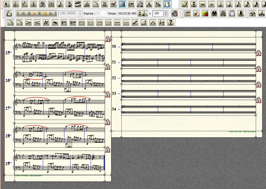The image size is (266, 189).
Task: Click the mf dynamics tool
Action: tap(113, 4)
